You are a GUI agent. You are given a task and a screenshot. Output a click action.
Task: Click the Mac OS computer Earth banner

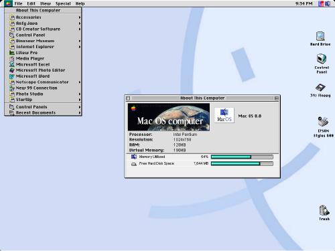(169, 117)
